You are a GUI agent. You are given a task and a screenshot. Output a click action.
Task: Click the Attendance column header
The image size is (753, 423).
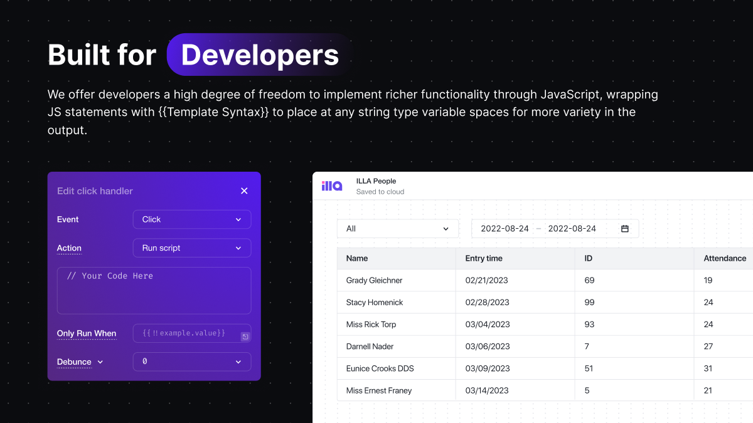pyautogui.click(x=724, y=258)
